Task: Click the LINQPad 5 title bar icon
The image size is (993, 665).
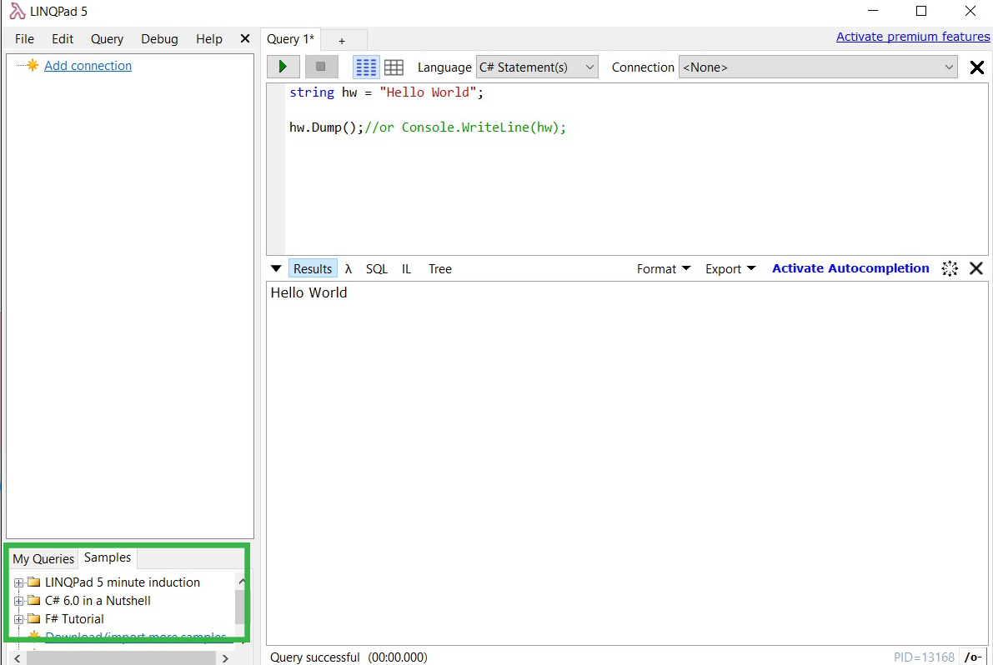Action: point(18,12)
